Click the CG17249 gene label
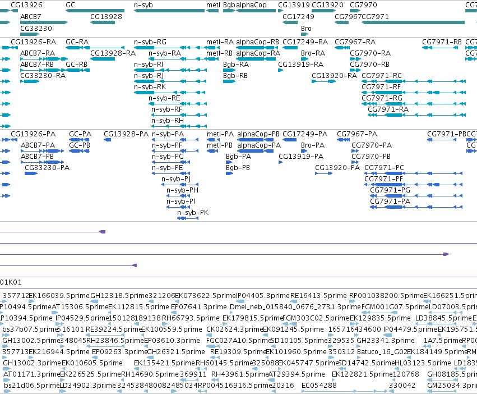The image size is (477, 394). coord(298,16)
